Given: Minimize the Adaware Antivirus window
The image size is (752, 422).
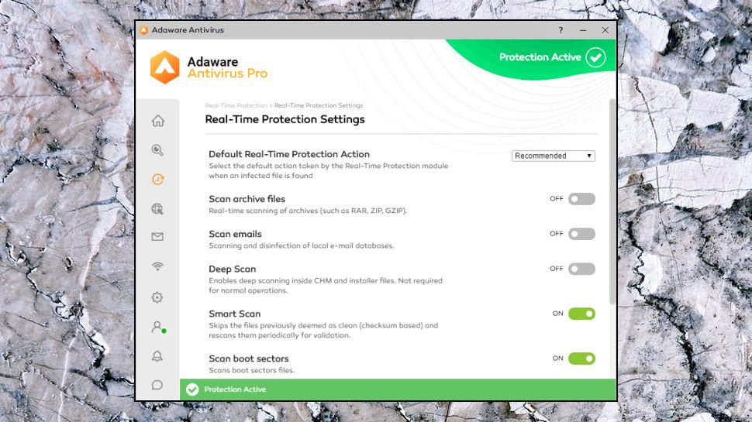Looking at the screenshot, I should 583,30.
